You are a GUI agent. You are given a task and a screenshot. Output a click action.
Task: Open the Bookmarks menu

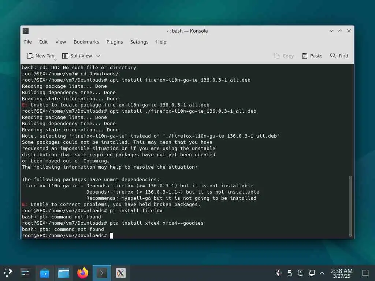point(86,42)
